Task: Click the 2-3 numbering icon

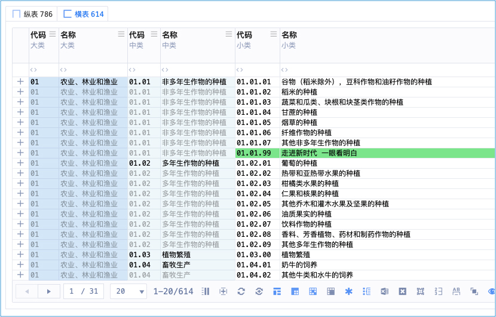Action: click(x=439, y=291)
